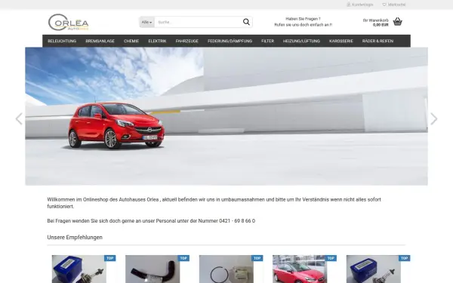Click TOP badge on black hose product
The image size is (453, 283).
[x=183, y=258]
